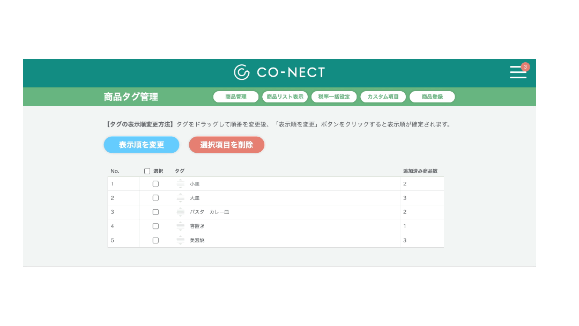Check the box for 小皿

(x=155, y=184)
